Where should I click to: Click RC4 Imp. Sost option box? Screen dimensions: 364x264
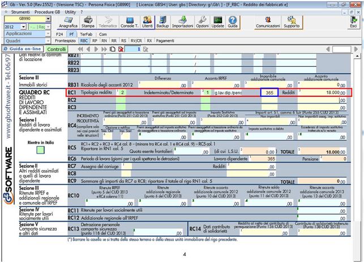(x=125, y=136)
